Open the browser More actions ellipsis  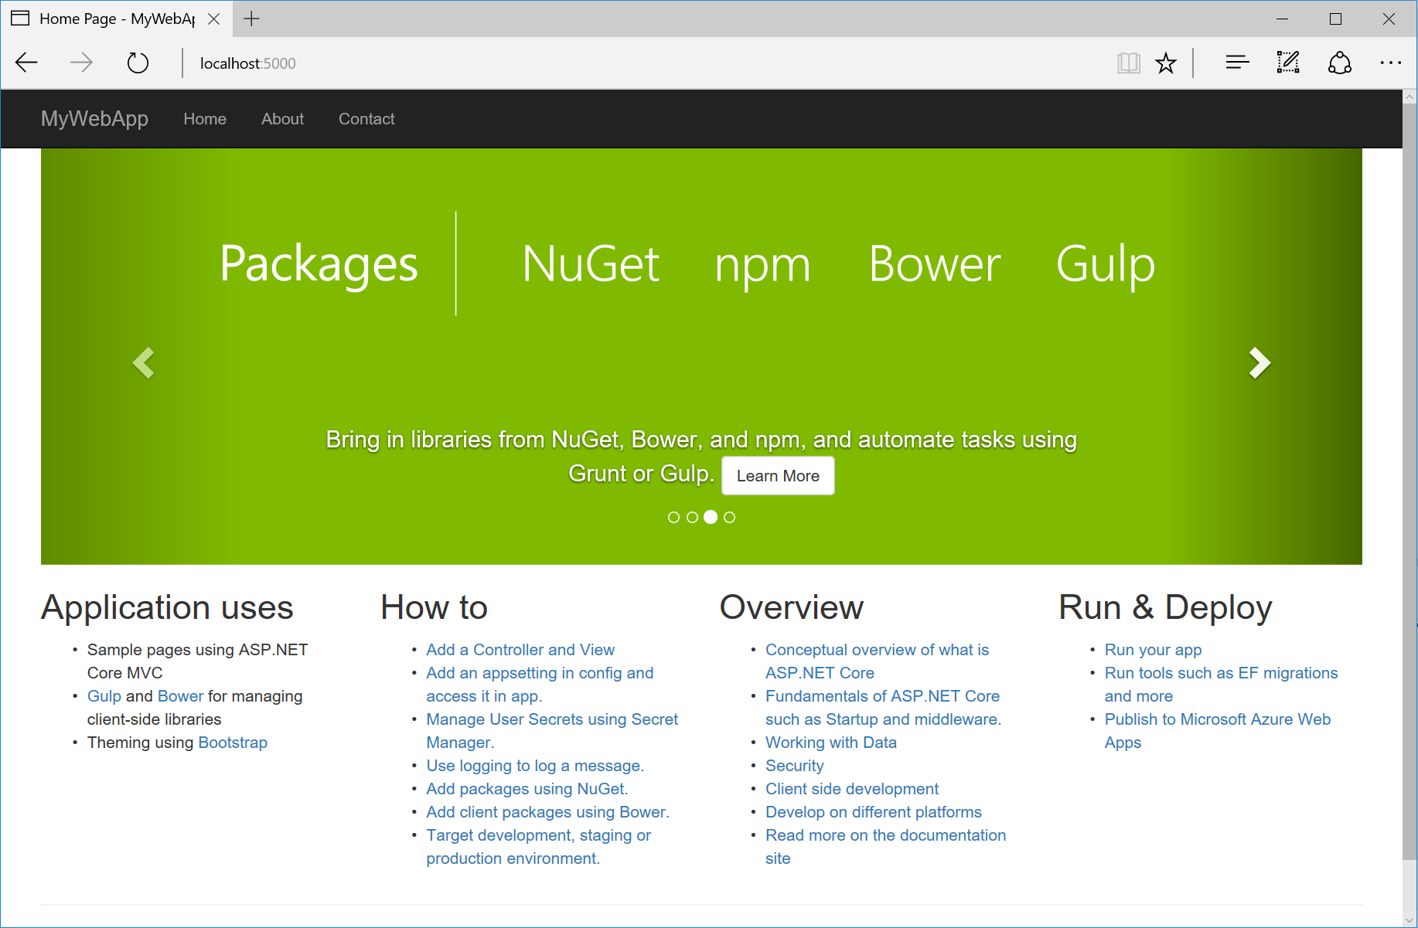(1390, 63)
